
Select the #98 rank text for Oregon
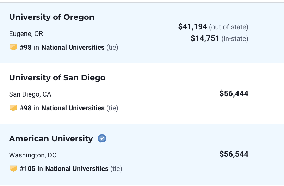25,48
